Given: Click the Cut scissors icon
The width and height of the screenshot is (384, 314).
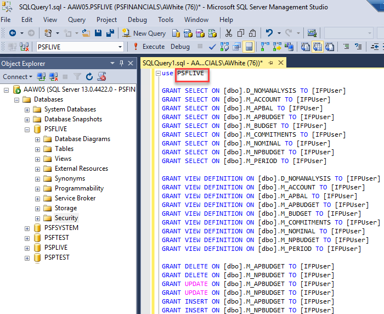Looking at the screenshot, I should pyautogui.click(x=228, y=33).
